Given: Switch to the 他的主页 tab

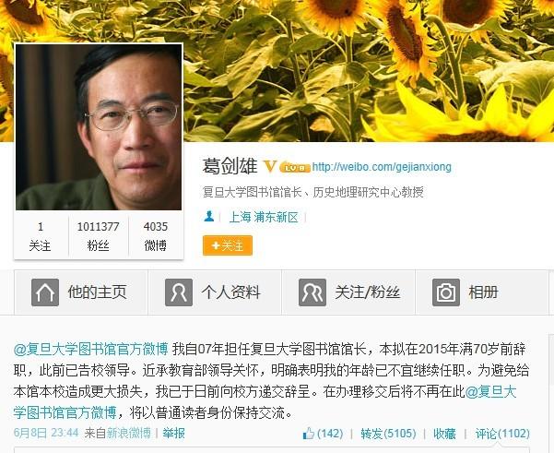Looking at the screenshot, I should click(81, 292).
